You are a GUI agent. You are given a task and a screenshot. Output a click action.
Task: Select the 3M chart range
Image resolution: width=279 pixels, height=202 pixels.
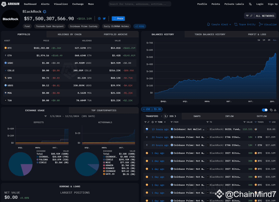pyautogui.click(x=269, y=40)
